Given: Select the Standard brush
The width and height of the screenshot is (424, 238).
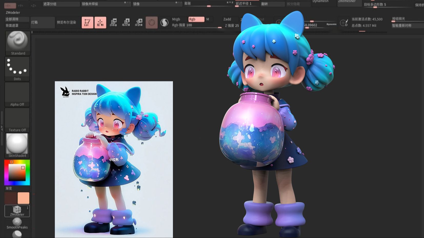Looking at the screenshot, I should (x=17, y=42).
